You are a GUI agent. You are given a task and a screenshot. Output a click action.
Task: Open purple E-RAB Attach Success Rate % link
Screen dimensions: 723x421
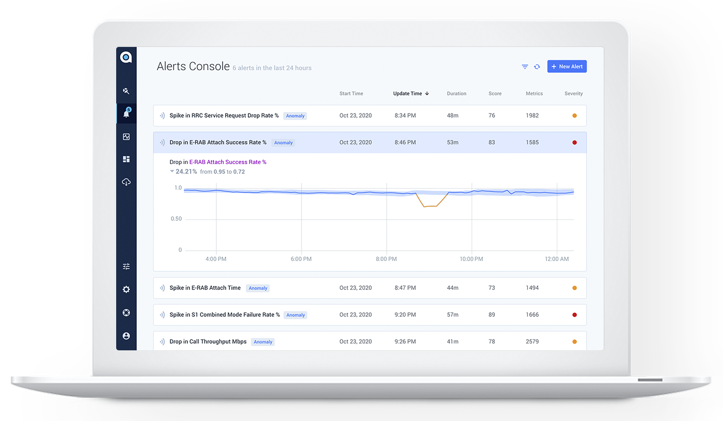(228, 162)
